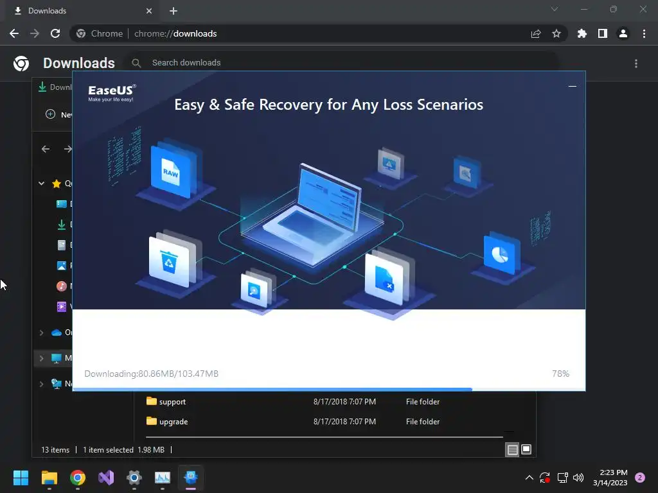
Task: Open the notification badge showing 2
Action: [x=640, y=478]
